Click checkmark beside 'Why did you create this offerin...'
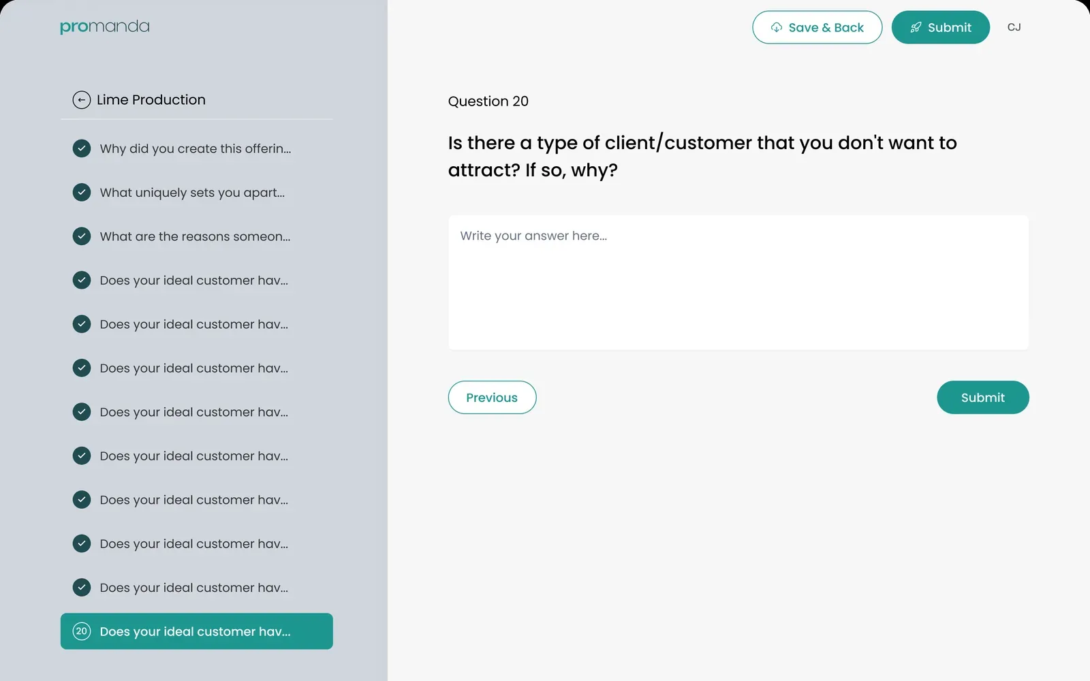The height and width of the screenshot is (681, 1090). click(x=82, y=148)
